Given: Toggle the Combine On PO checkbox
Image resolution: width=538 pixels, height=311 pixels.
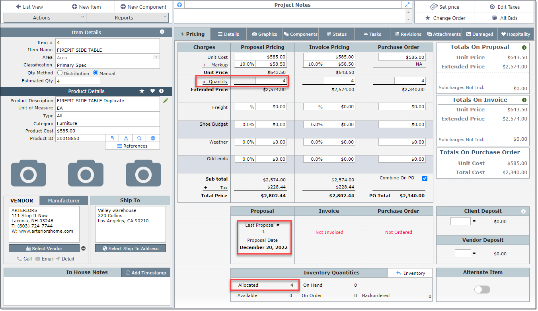Looking at the screenshot, I should (x=425, y=178).
